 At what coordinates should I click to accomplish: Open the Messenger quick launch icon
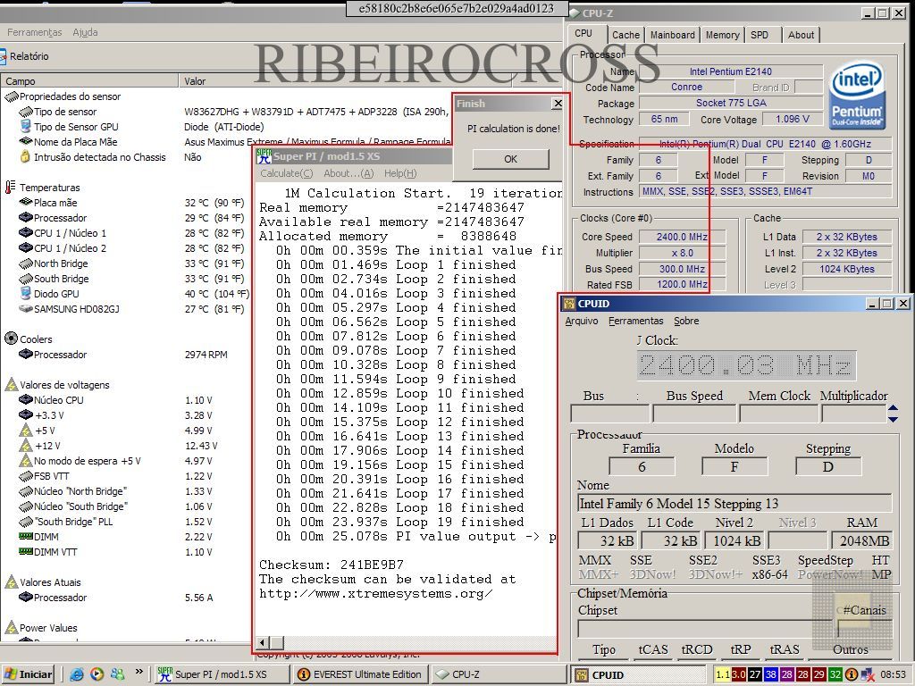[x=117, y=674]
